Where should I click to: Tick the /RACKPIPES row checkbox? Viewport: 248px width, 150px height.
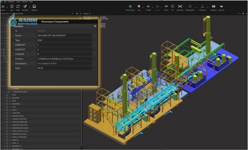[7, 104]
